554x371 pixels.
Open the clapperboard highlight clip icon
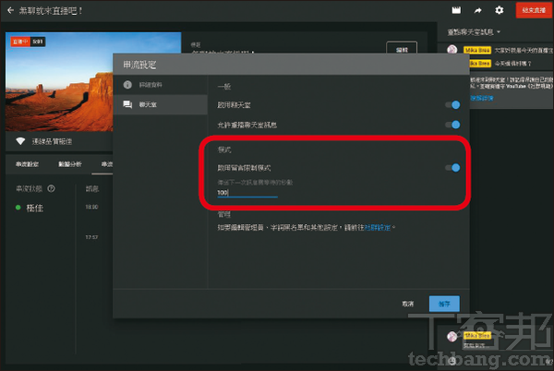[x=455, y=10]
